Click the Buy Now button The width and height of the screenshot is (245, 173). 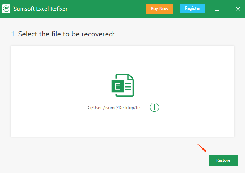click(x=160, y=9)
